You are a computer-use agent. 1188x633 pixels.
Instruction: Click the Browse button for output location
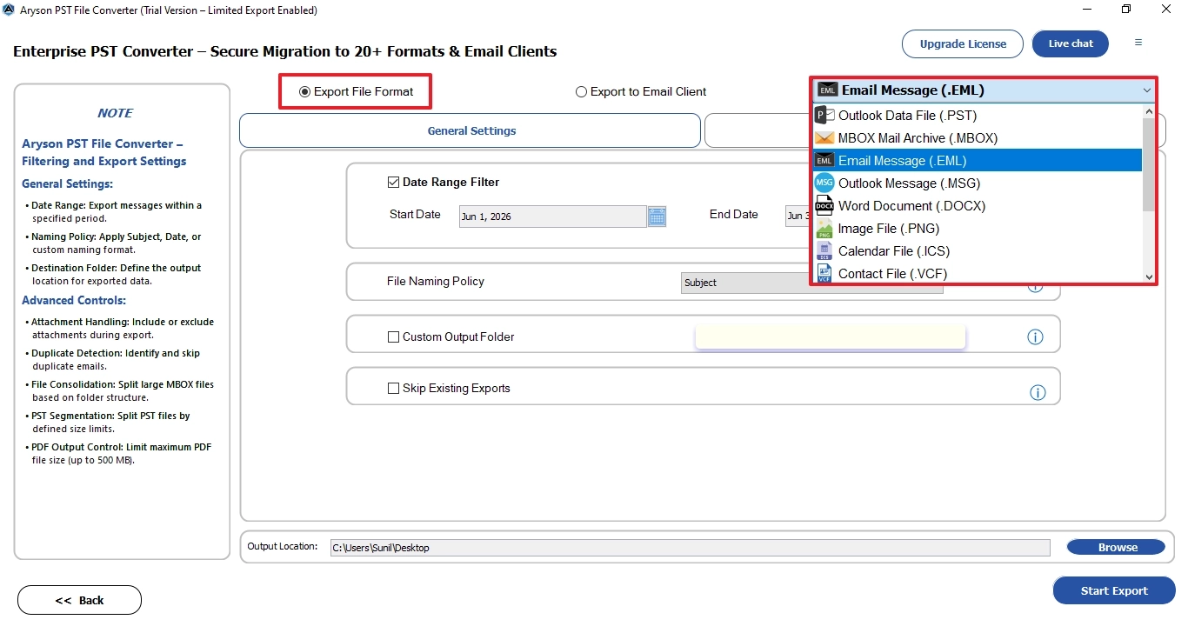(x=1116, y=547)
